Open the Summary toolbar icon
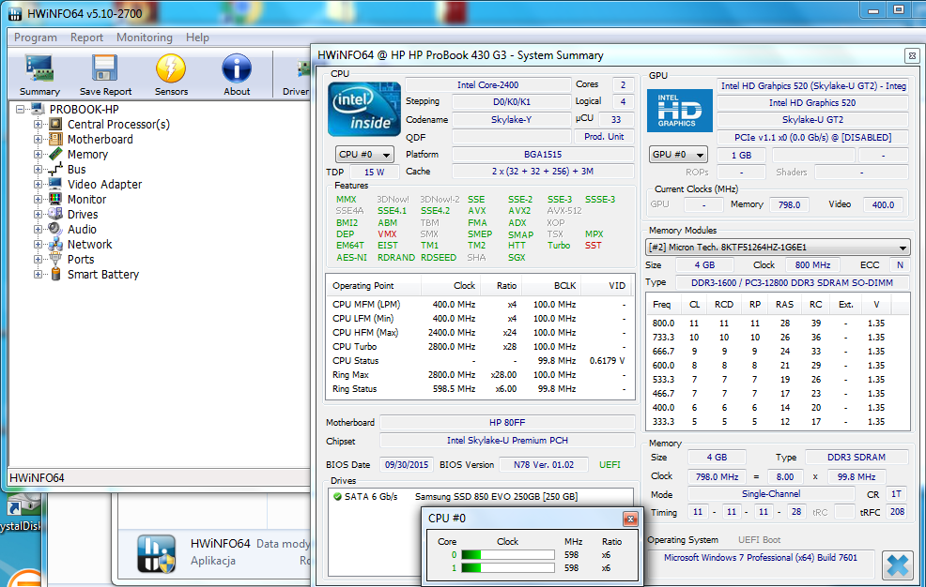Viewport: 926px width, 587px height. coord(39,68)
